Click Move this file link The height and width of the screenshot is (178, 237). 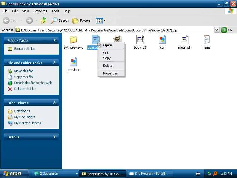24,71
